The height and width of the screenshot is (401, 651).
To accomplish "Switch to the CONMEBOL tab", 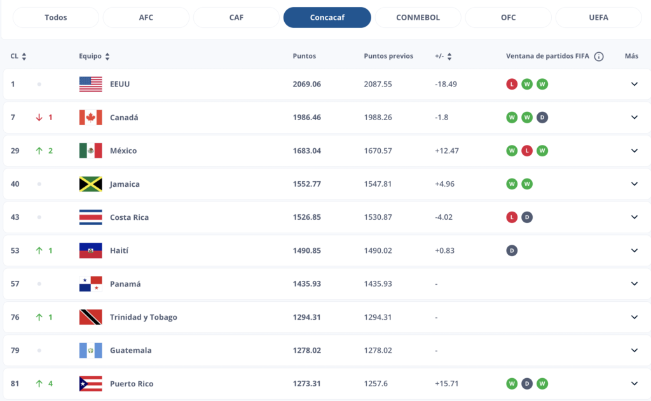I will pos(418,17).
